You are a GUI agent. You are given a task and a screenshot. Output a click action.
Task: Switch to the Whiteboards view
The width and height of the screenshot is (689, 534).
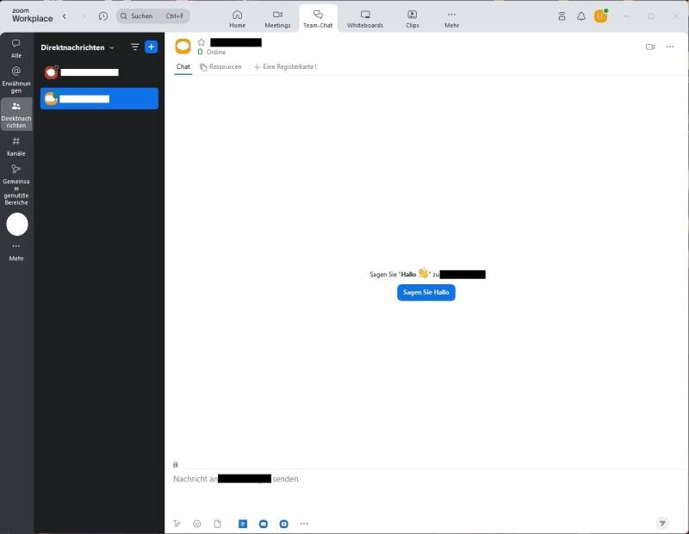(363, 17)
